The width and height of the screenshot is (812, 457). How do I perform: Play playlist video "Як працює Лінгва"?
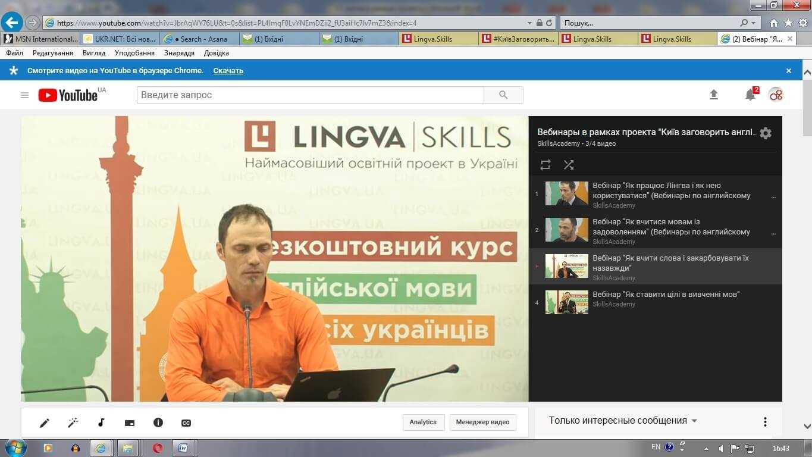[655, 195]
